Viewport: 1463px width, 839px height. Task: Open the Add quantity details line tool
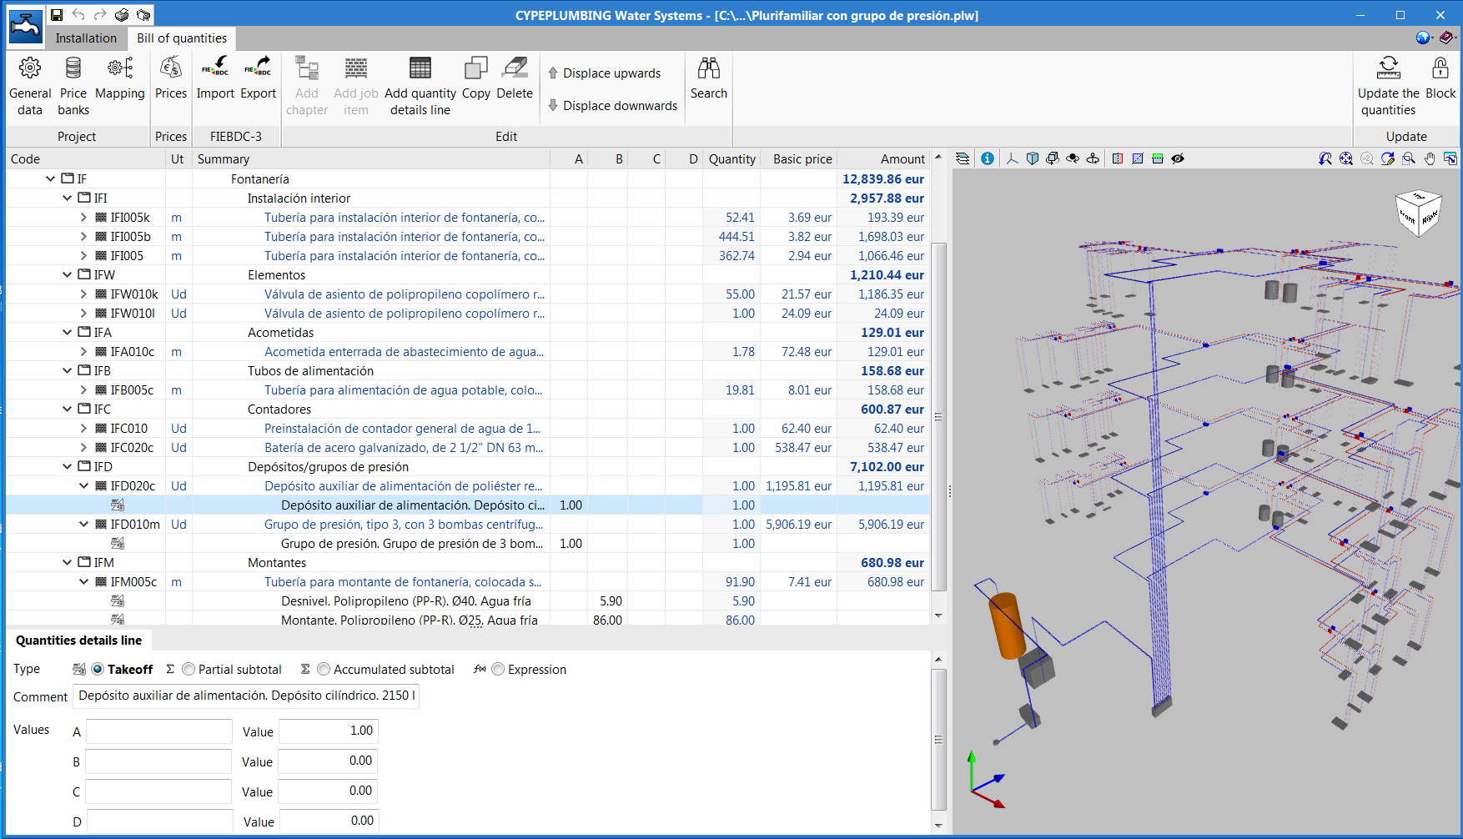coord(420,83)
